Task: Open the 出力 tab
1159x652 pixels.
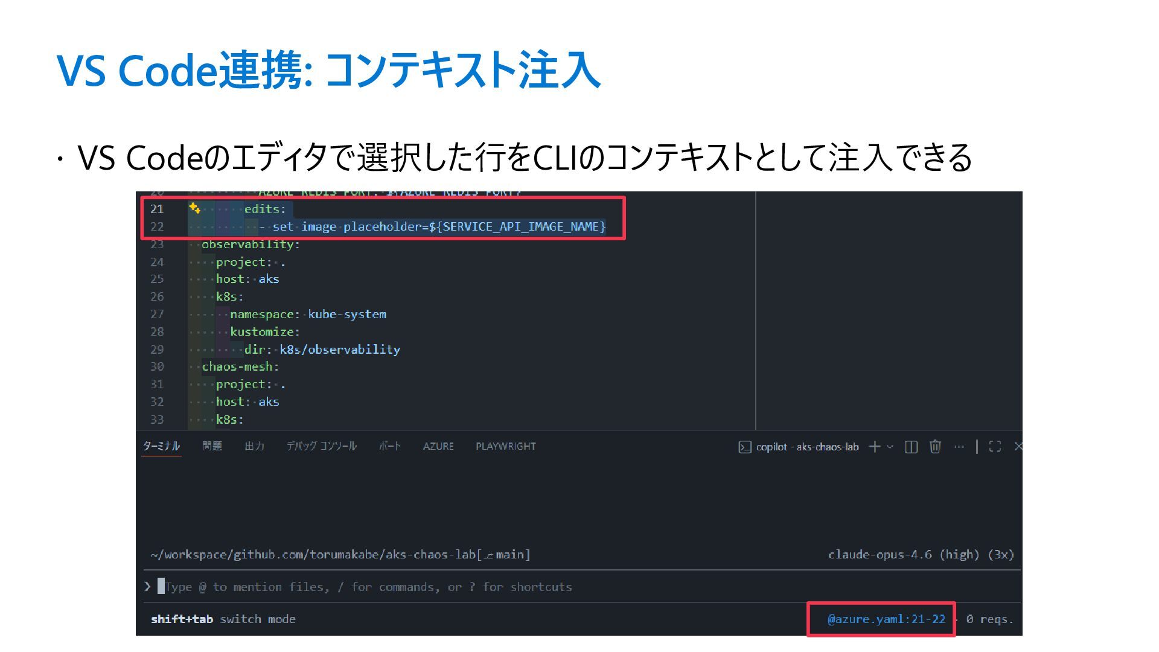Action: pyautogui.click(x=254, y=446)
